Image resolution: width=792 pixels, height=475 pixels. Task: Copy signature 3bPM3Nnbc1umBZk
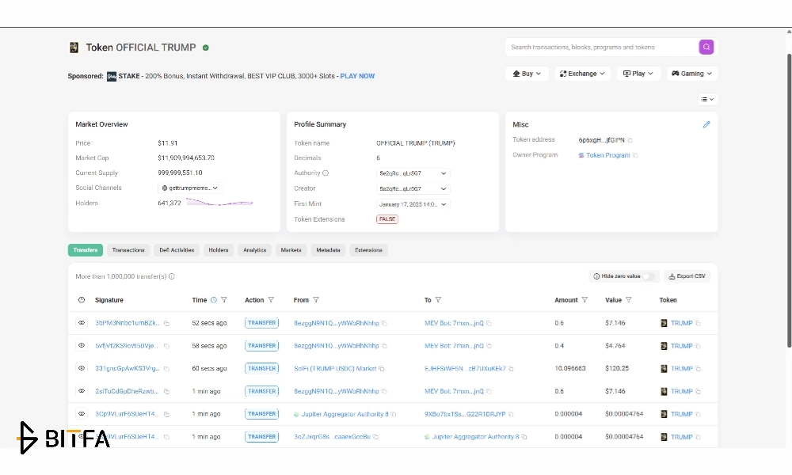click(166, 323)
